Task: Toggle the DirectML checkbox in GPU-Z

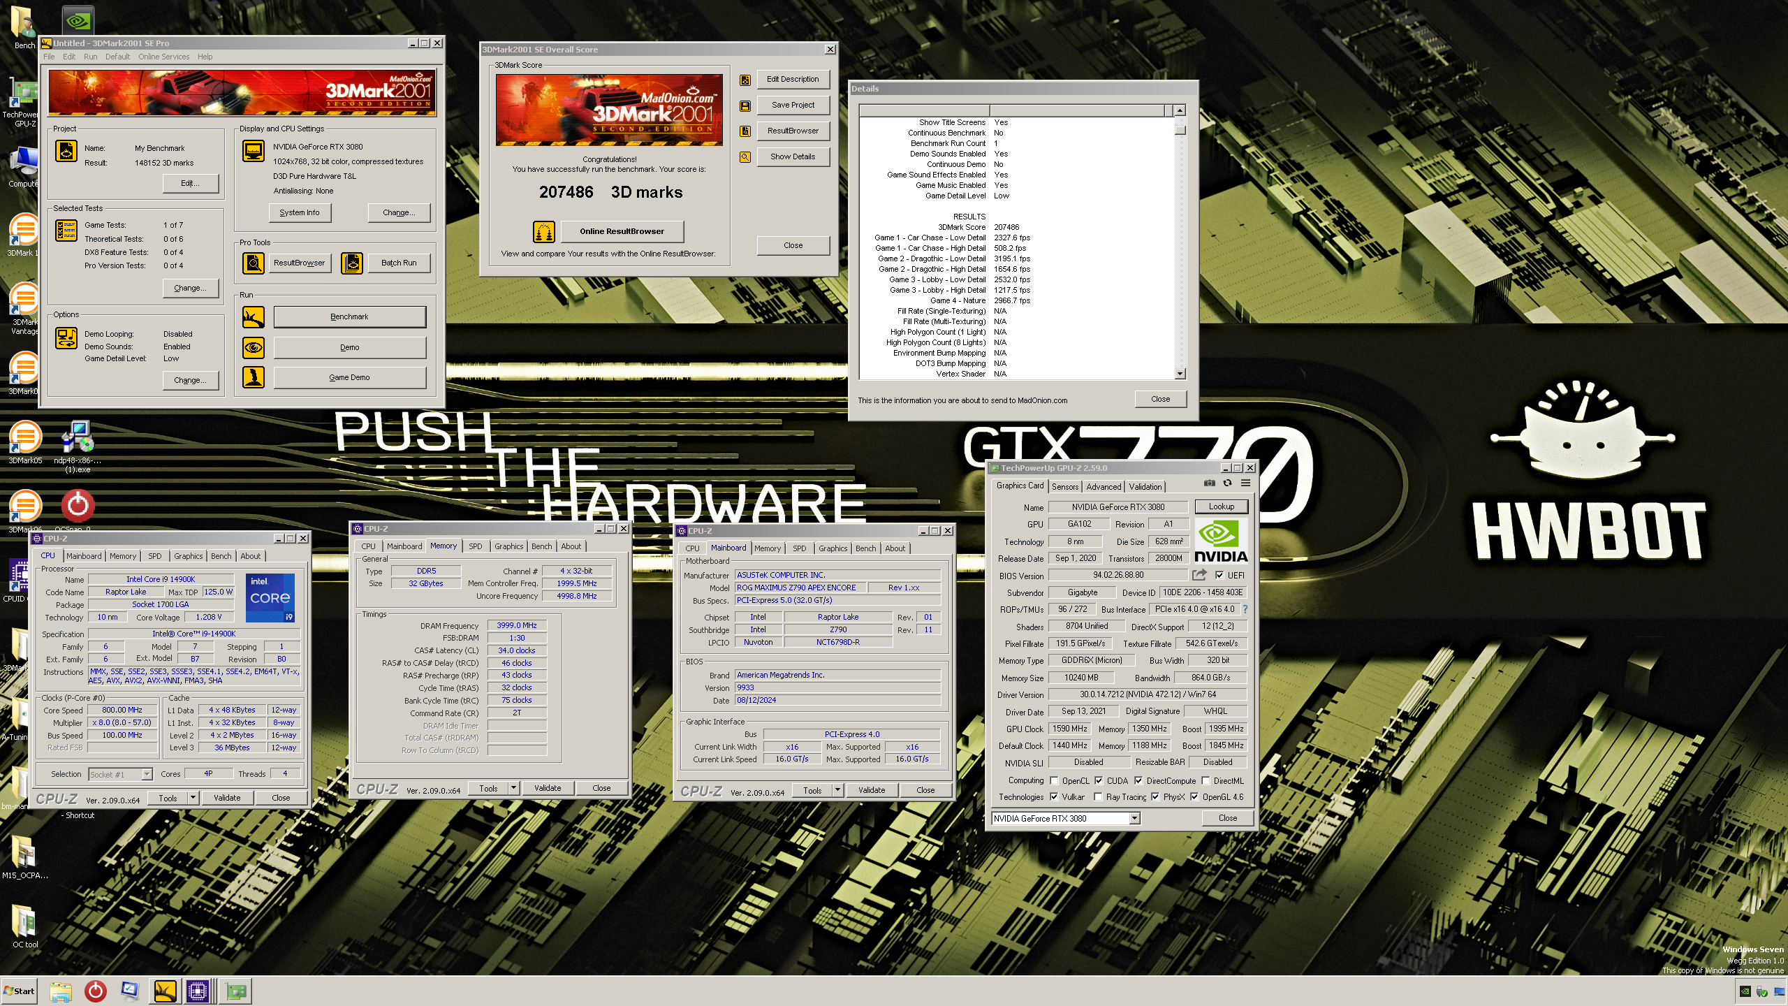Action: (1206, 781)
